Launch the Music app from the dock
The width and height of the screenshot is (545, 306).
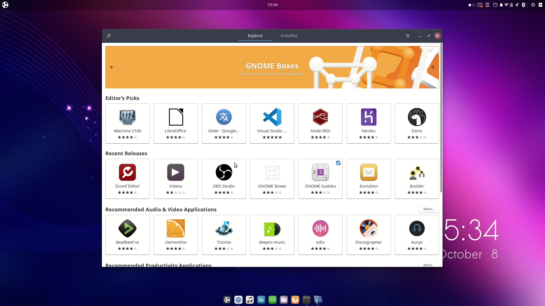pyautogui.click(x=250, y=299)
